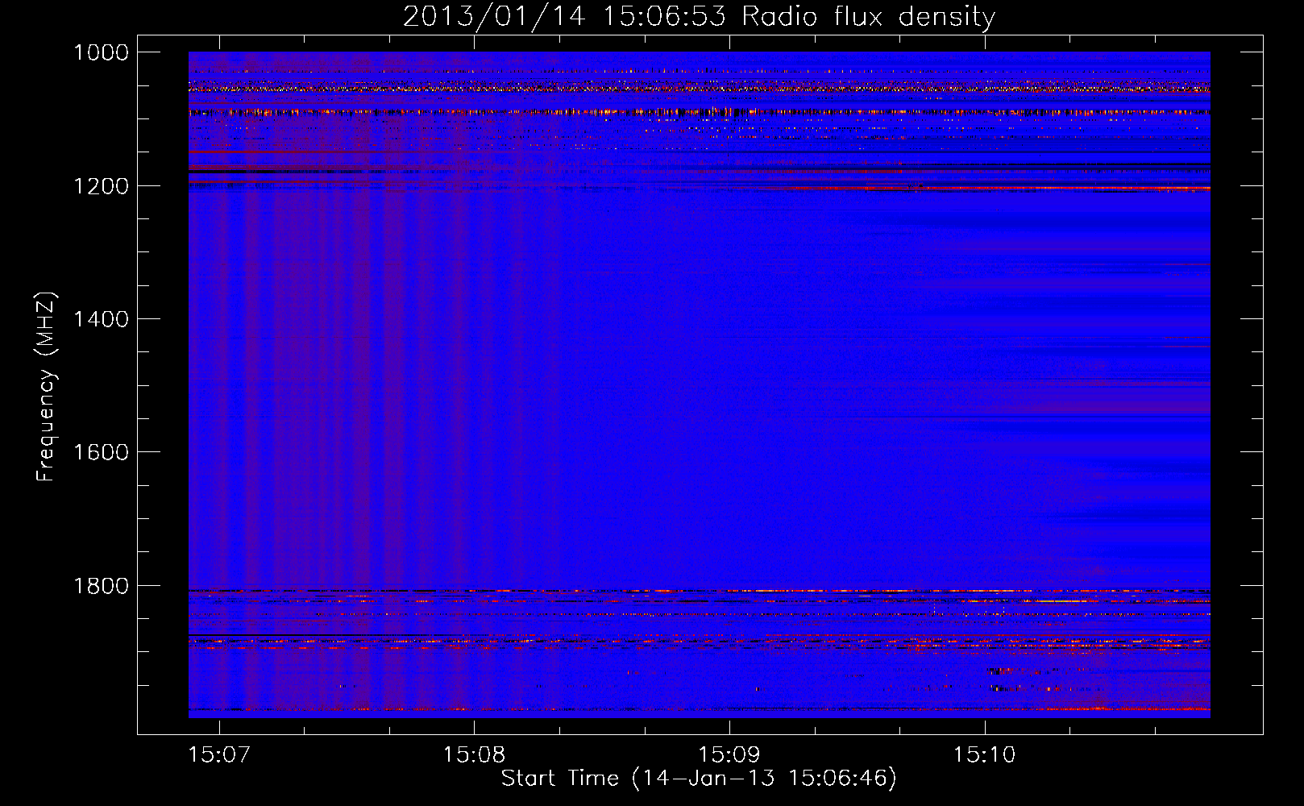Click the '15:08' time axis label
Viewport: 1304px width, 806px height.
[474, 755]
